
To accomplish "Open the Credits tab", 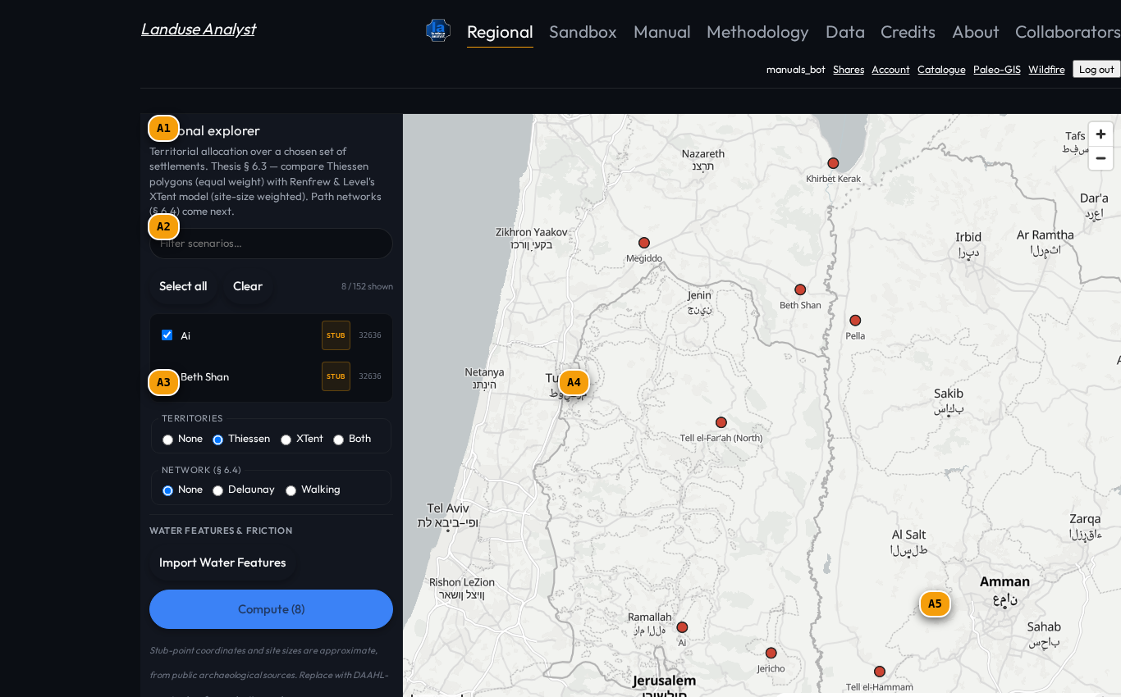I will [908, 32].
